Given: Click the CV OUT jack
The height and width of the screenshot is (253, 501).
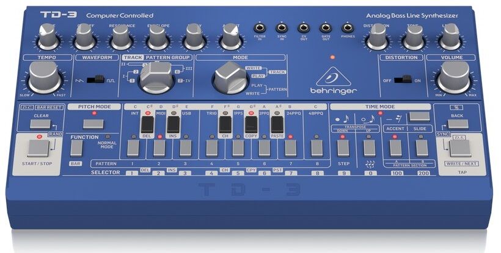Looking at the screenshot, I should click(x=304, y=29).
